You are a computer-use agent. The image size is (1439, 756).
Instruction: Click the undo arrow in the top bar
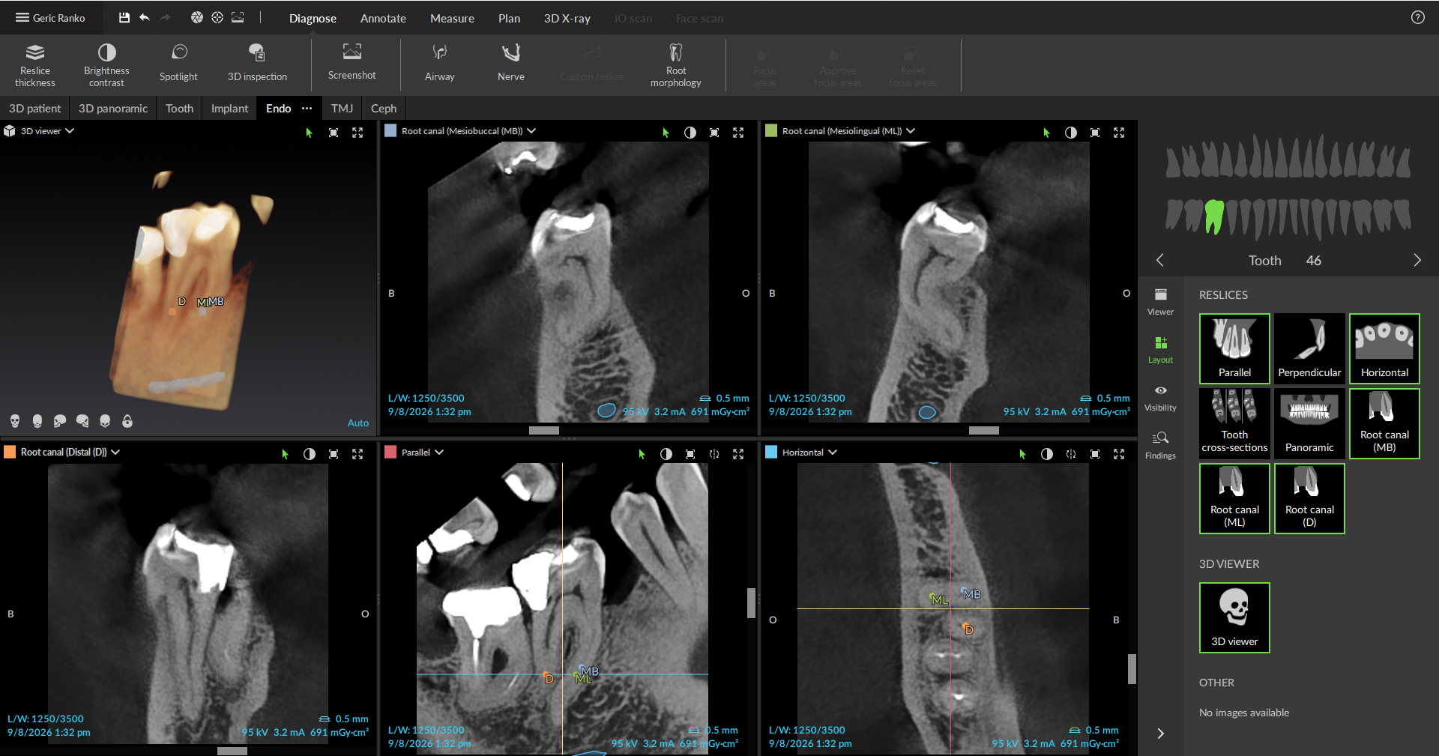(145, 17)
